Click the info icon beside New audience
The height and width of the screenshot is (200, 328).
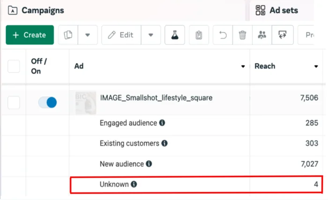149,164
